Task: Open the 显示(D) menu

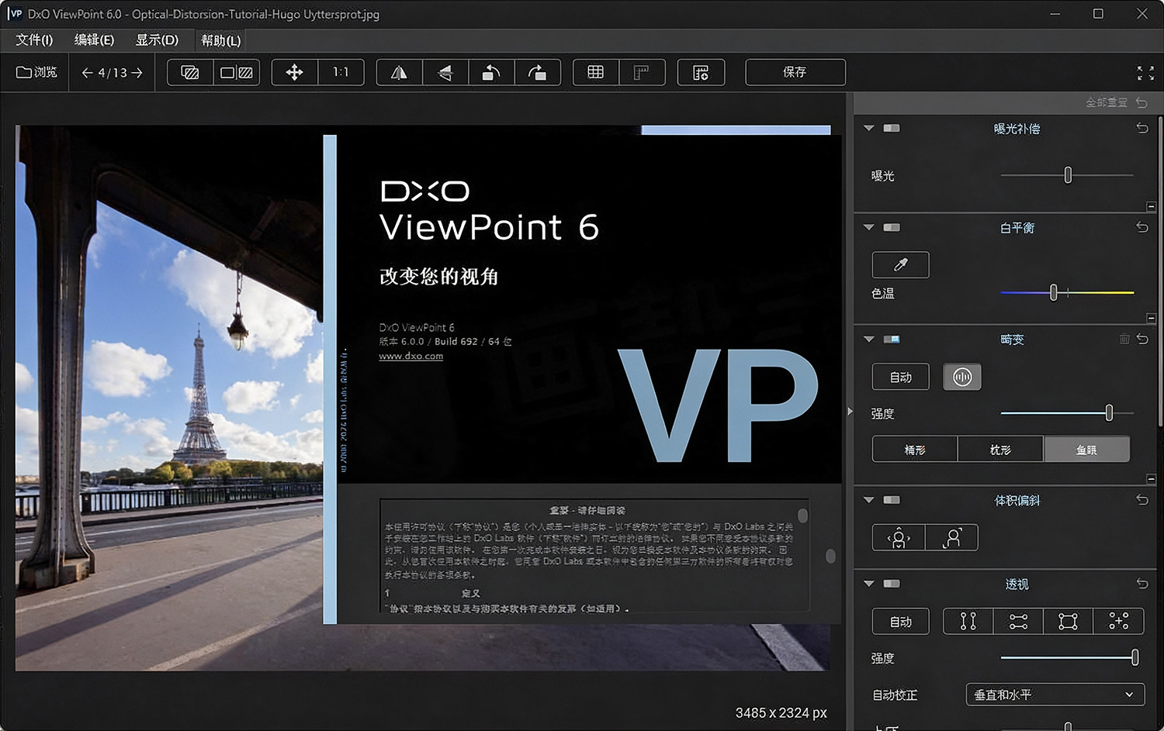Action: pos(157,40)
